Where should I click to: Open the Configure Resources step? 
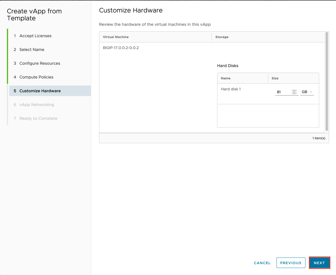(40, 63)
